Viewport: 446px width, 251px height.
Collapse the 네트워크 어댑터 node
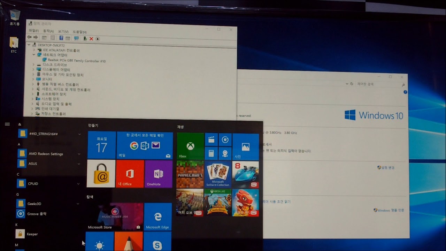tap(34, 55)
